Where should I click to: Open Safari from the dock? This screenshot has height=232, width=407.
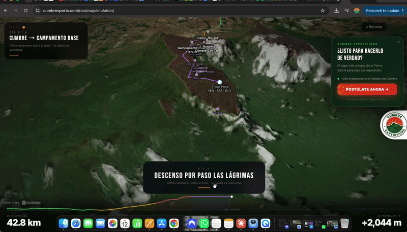[76, 223]
